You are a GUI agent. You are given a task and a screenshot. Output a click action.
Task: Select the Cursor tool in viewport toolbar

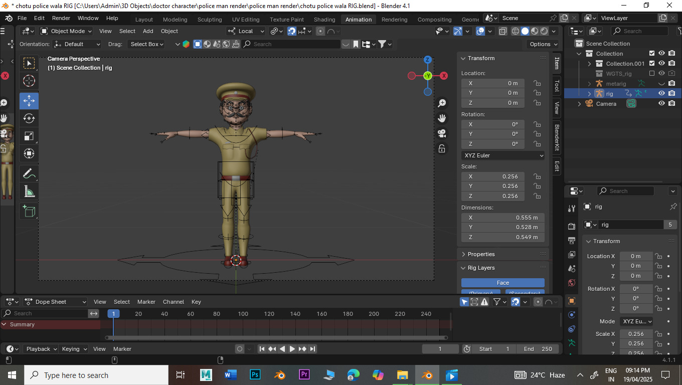(x=29, y=81)
